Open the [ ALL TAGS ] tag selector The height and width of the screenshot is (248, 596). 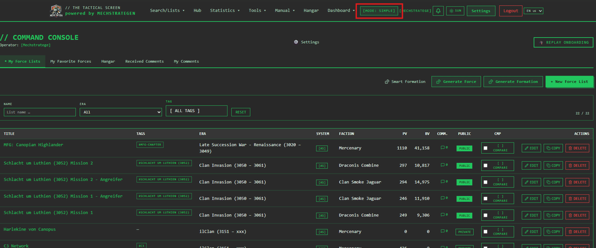click(x=197, y=111)
